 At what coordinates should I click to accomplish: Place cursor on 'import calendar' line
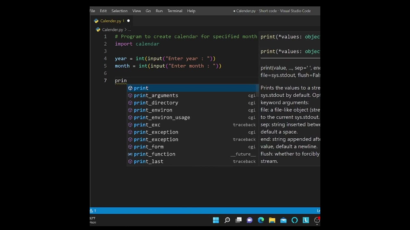tap(137, 44)
